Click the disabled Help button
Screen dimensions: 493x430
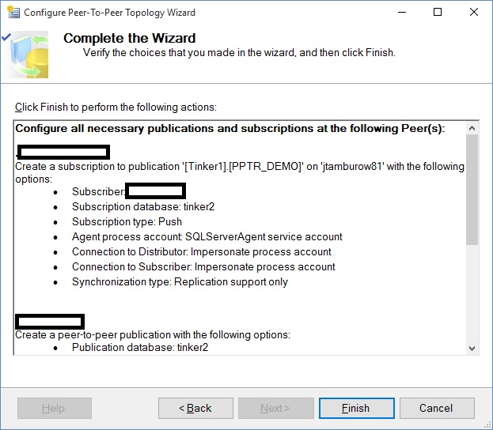click(54, 408)
